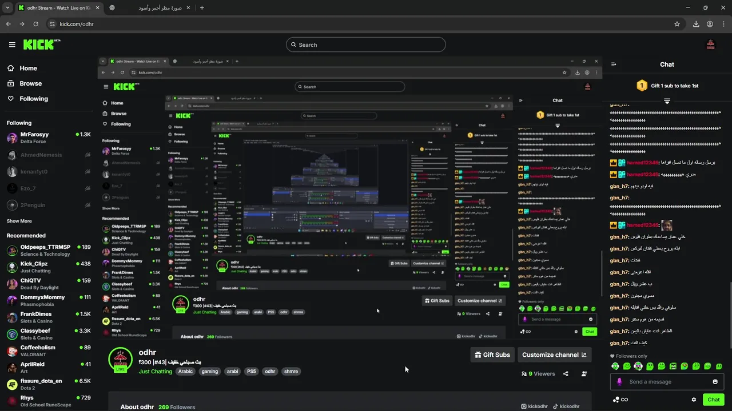This screenshot has height=411, width=732.
Task: Open Oldpeeps_TTRMSP in the main Recommended list
Action: (x=49, y=251)
